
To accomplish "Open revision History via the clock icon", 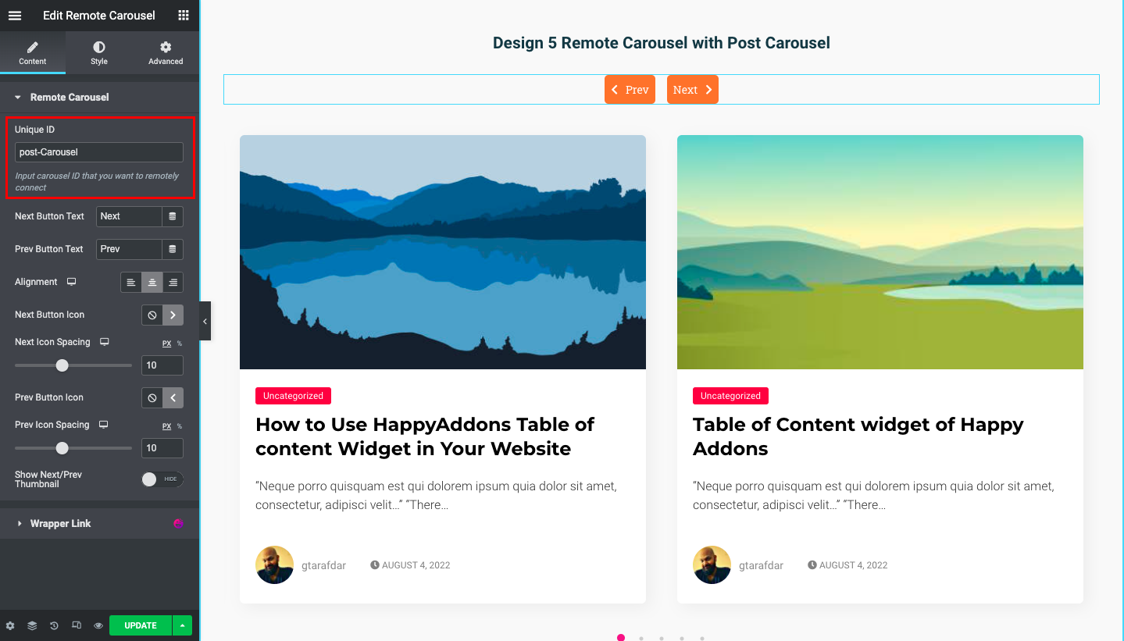I will coord(53,625).
